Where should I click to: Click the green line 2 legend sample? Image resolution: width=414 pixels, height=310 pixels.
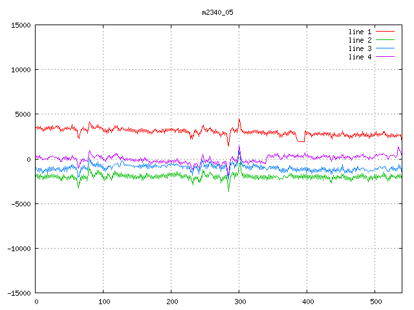pos(386,40)
